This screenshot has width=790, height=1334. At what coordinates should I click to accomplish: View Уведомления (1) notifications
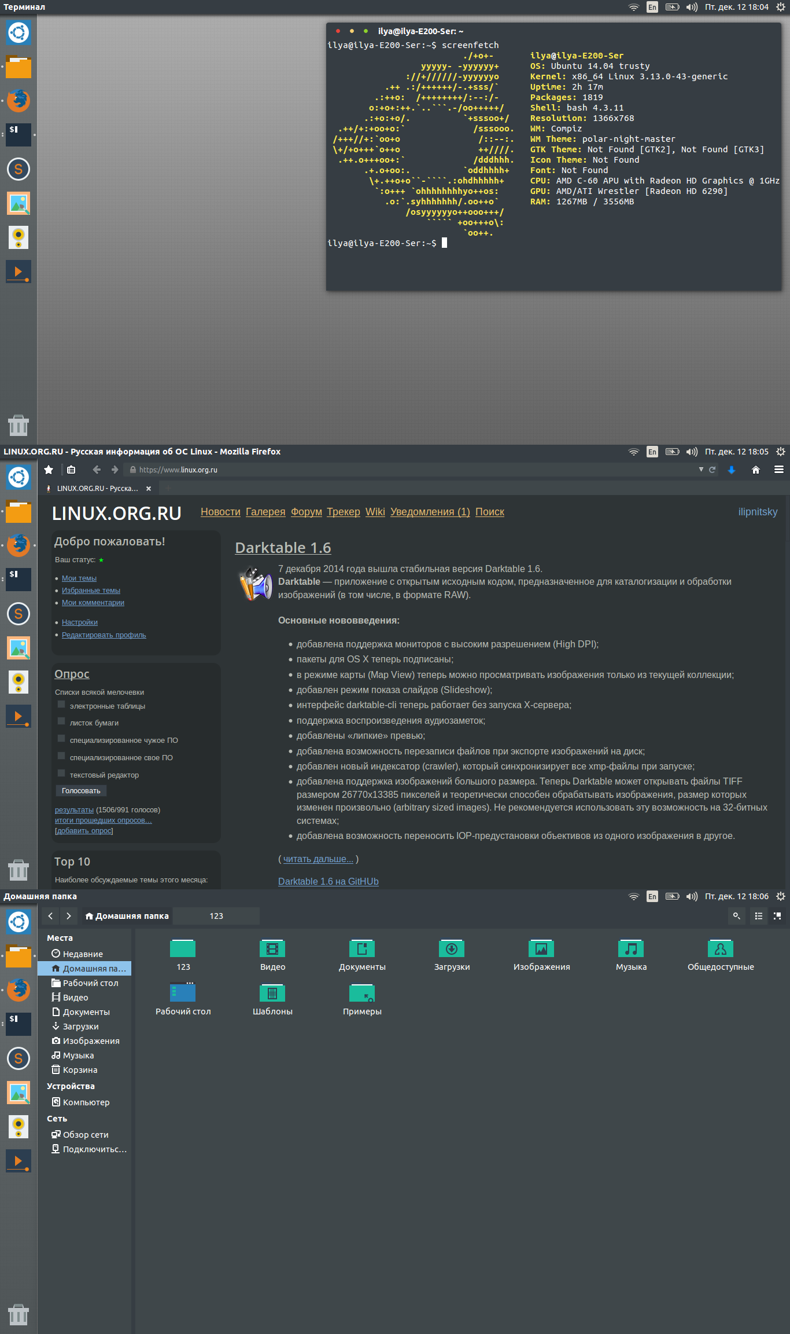point(430,512)
